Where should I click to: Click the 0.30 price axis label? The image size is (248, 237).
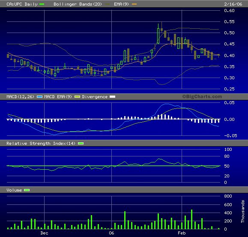229,78
